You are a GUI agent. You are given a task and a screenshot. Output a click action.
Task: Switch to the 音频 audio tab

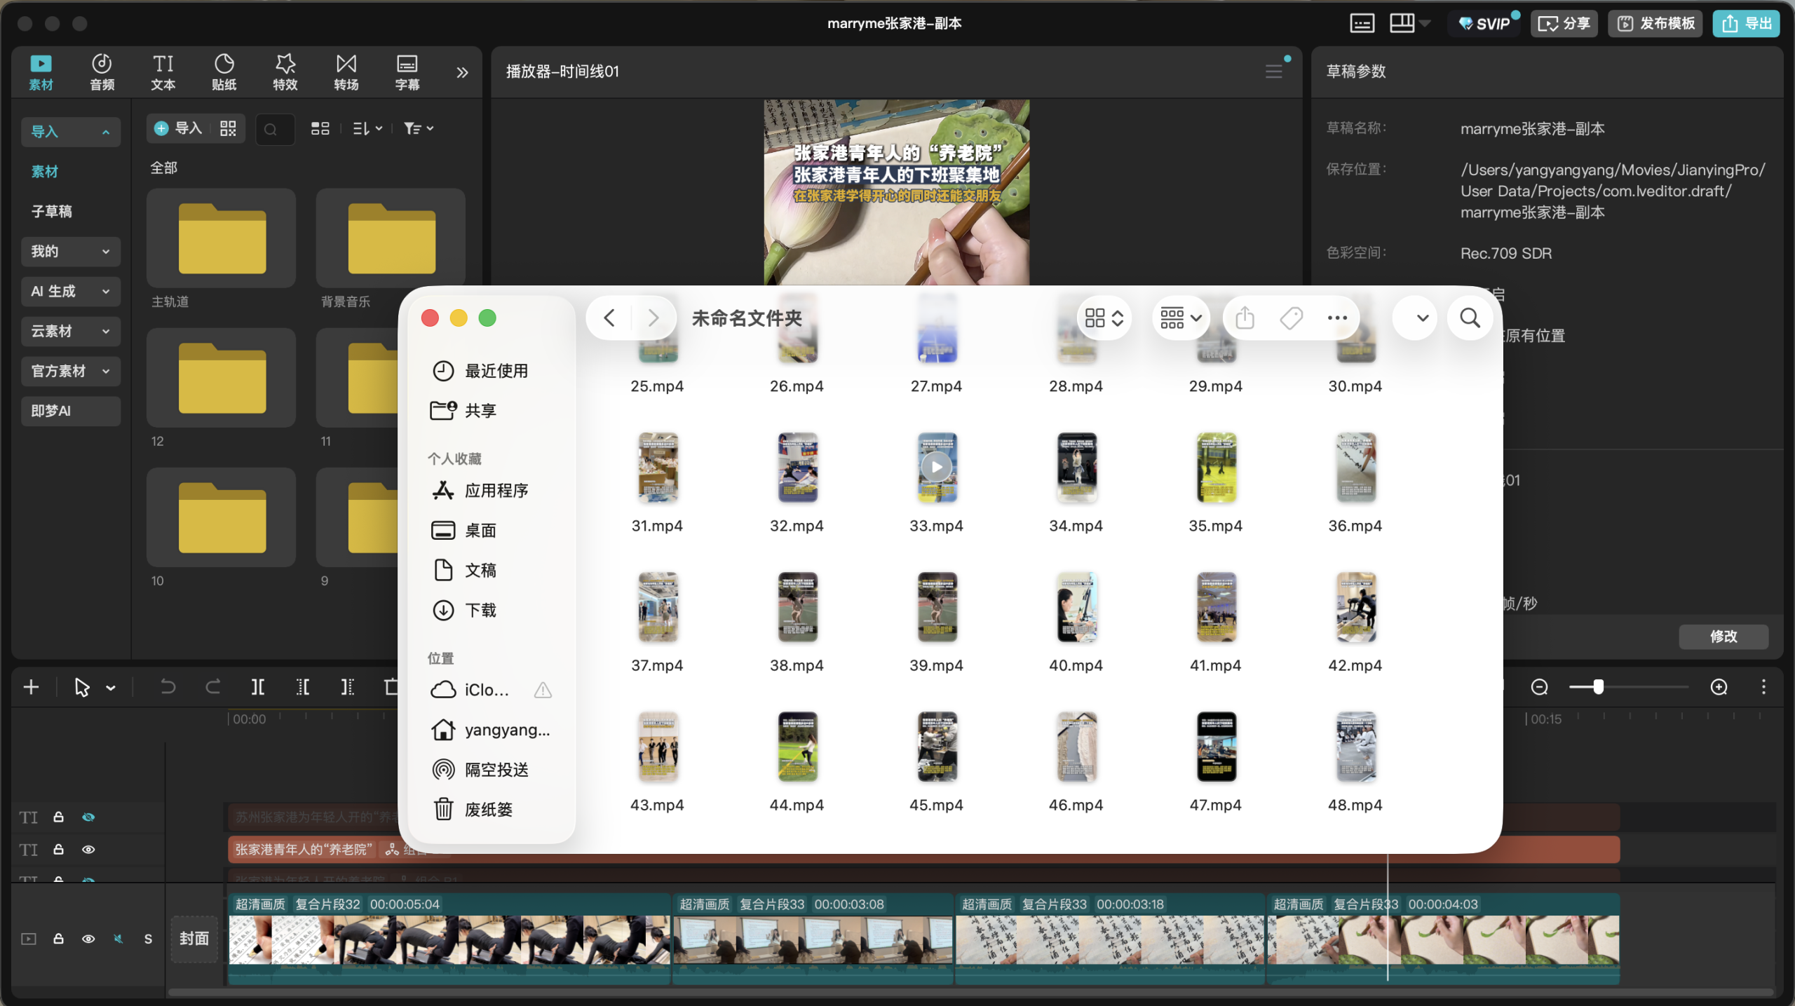[x=102, y=72]
